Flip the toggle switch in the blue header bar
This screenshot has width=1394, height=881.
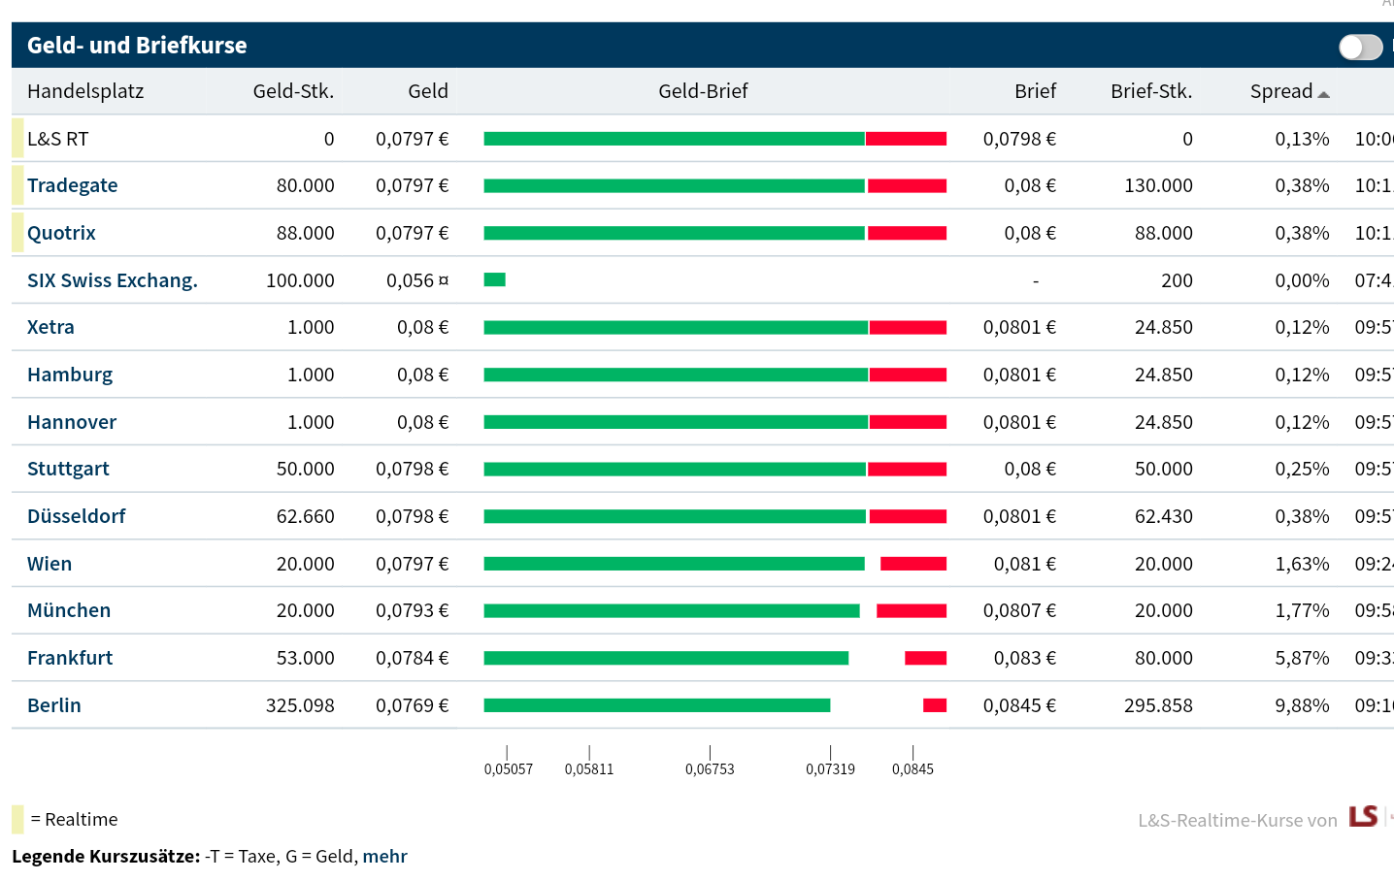click(x=1360, y=46)
